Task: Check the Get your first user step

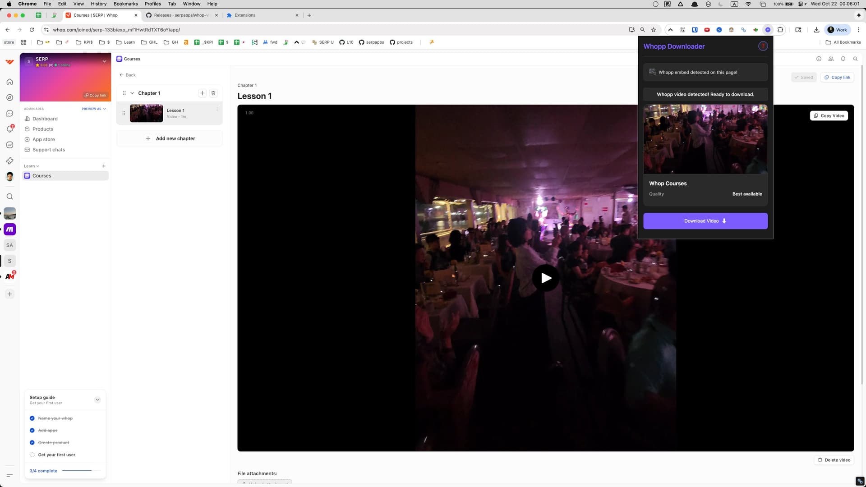Action: tap(32, 455)
